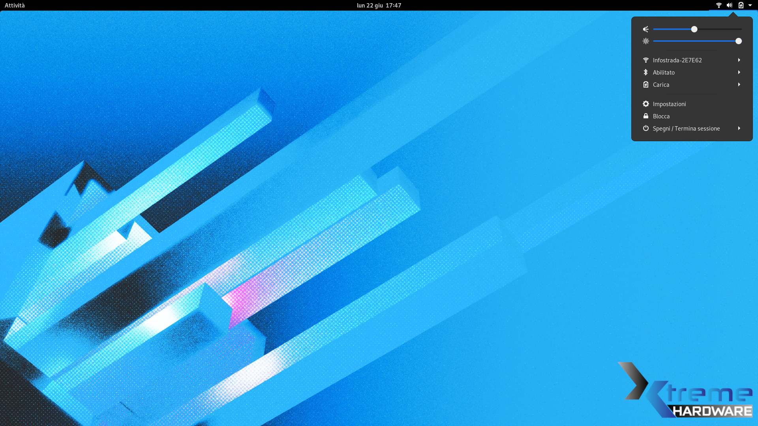
Task: Expand Spegni / Termina sessione arrow
Action: point(739,128)
